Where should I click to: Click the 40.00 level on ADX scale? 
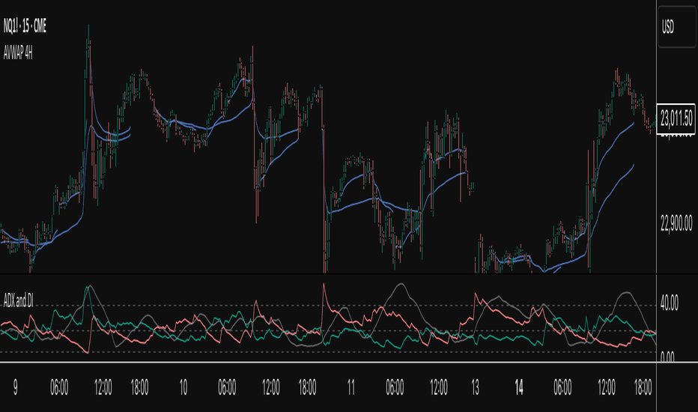(669, 305)
